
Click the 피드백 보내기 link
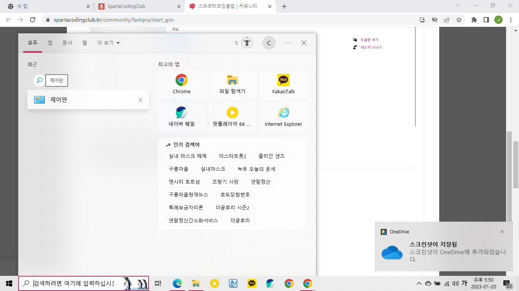click(x=371, y=47)
